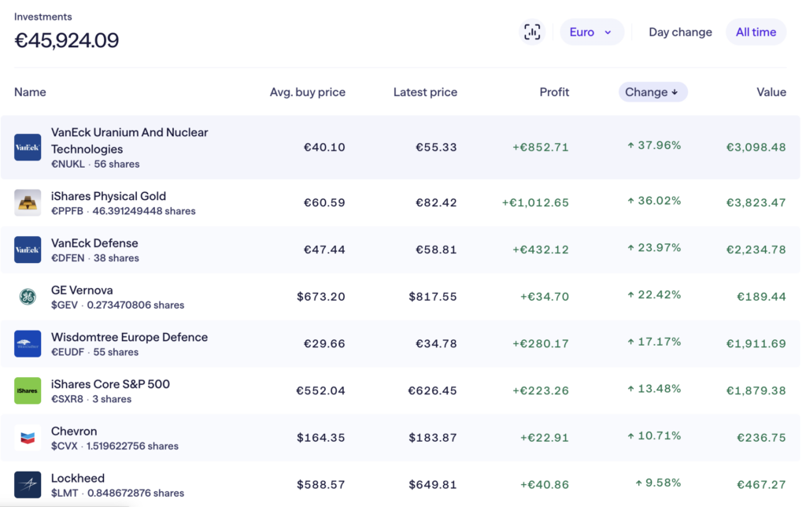
Task: Click the total investments amount €45,924.09
Action: [67, 40]
